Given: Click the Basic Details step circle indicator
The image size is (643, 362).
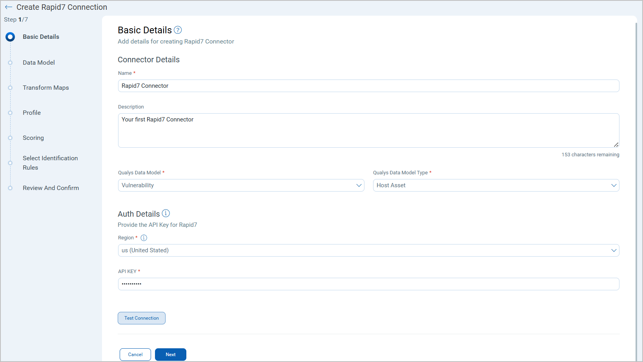Looking at the screenshot, I should [x=10, y=37].
